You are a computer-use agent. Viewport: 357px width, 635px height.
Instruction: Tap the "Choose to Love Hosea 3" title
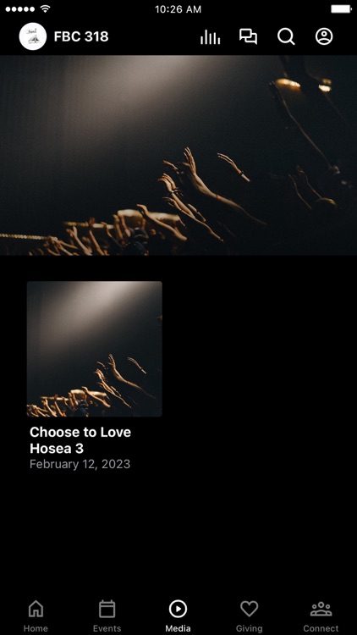pyautogui.click(x=80, y=440)
